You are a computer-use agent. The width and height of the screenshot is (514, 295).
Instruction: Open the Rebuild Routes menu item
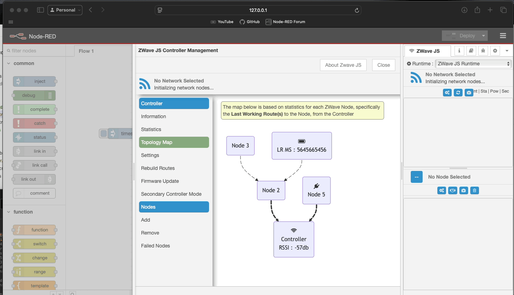174,168
